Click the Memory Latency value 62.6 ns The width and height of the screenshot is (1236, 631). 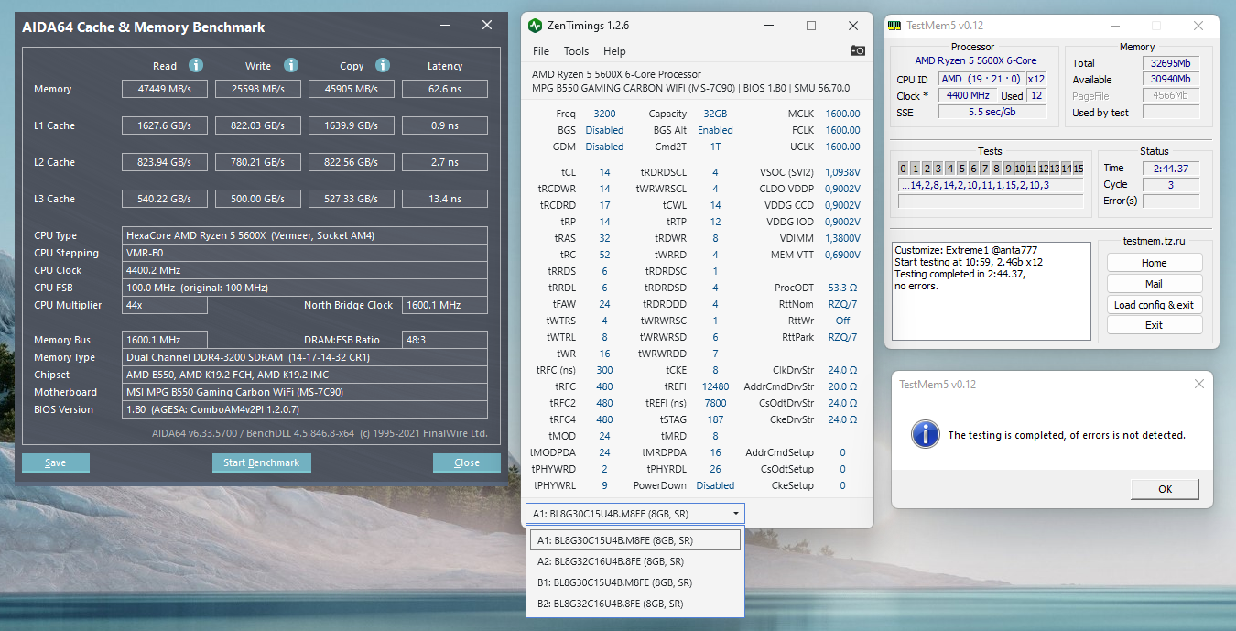445,89
